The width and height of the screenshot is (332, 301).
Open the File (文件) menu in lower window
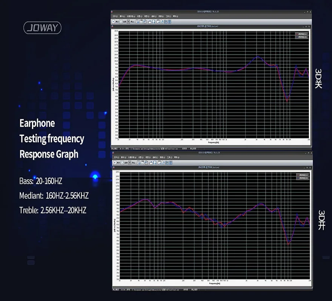[x=117, y=157]
